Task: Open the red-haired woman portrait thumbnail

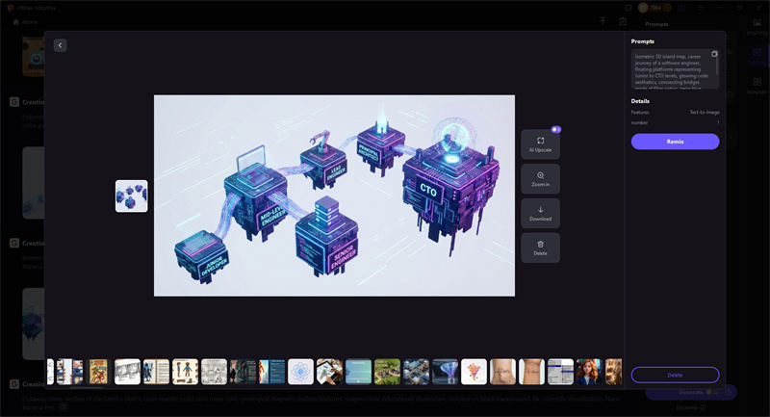Action: pos(589,372)
